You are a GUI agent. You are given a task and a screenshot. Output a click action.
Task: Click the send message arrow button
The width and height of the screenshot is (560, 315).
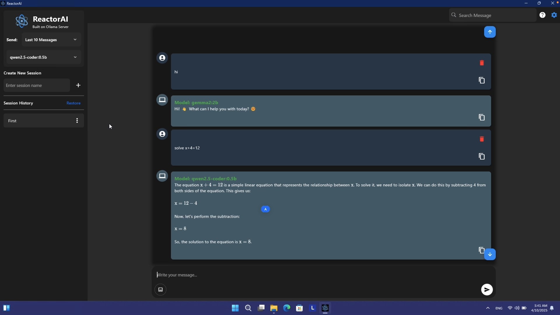pos(487,290)
